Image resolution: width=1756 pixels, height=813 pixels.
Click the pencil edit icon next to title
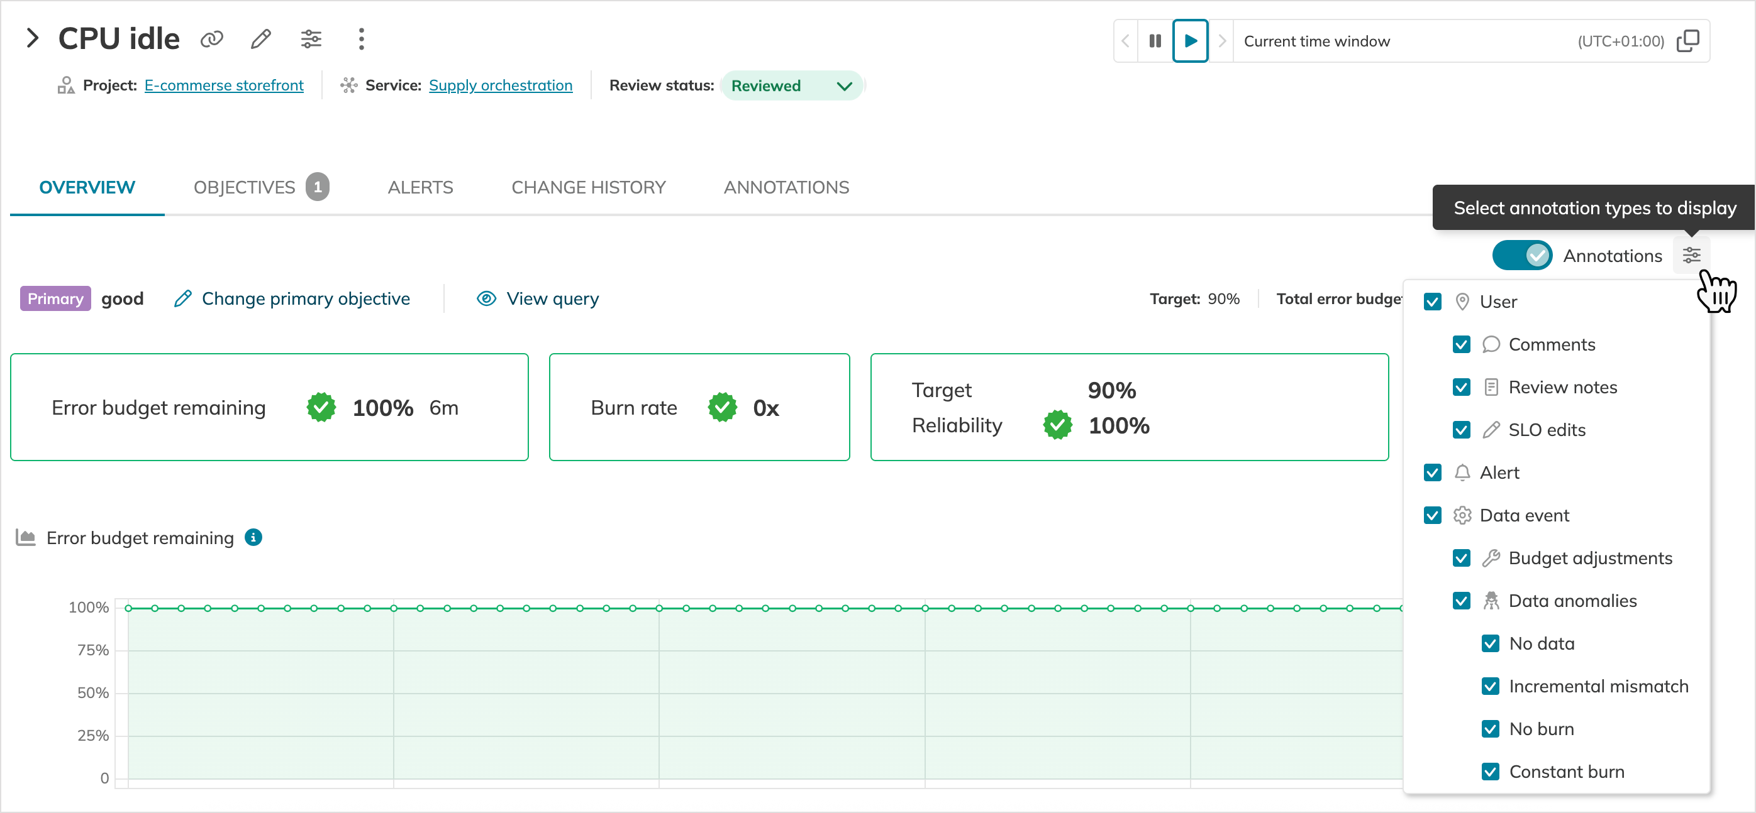pos(261,40)
